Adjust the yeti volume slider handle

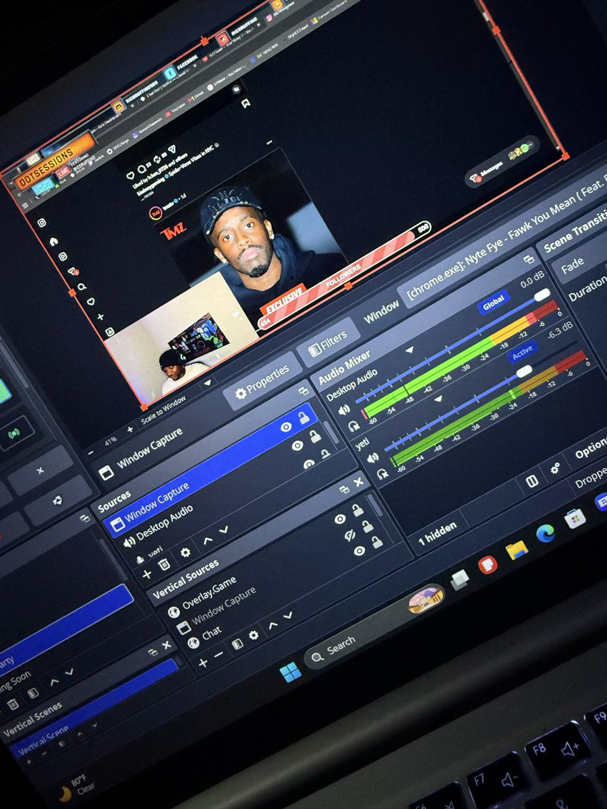[523, 371]
